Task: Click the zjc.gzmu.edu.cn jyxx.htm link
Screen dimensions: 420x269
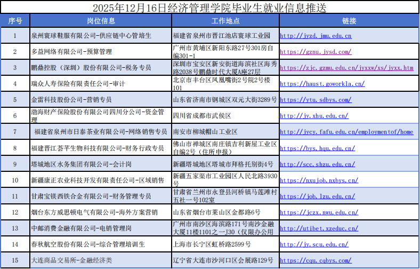Action: pos(346,68)
